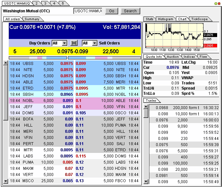The height and width of the screenshot is (187, 222).
Task: Switch to the Auction tab
Action: click(173, 56)
